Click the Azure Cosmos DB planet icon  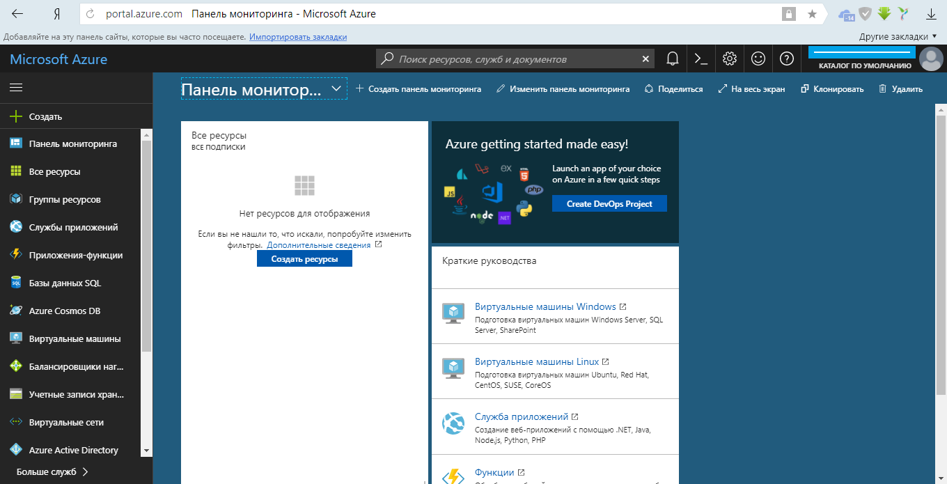click(16, 311)
